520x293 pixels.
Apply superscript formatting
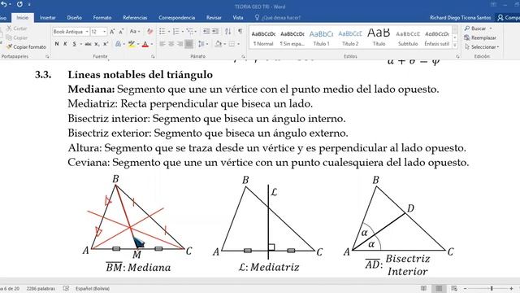click(x=106, y=44)
